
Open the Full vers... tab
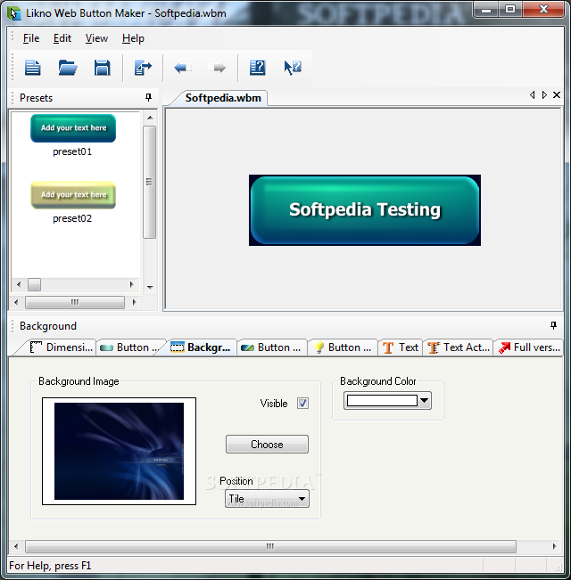pyautogui.click(x=529, y=347)
